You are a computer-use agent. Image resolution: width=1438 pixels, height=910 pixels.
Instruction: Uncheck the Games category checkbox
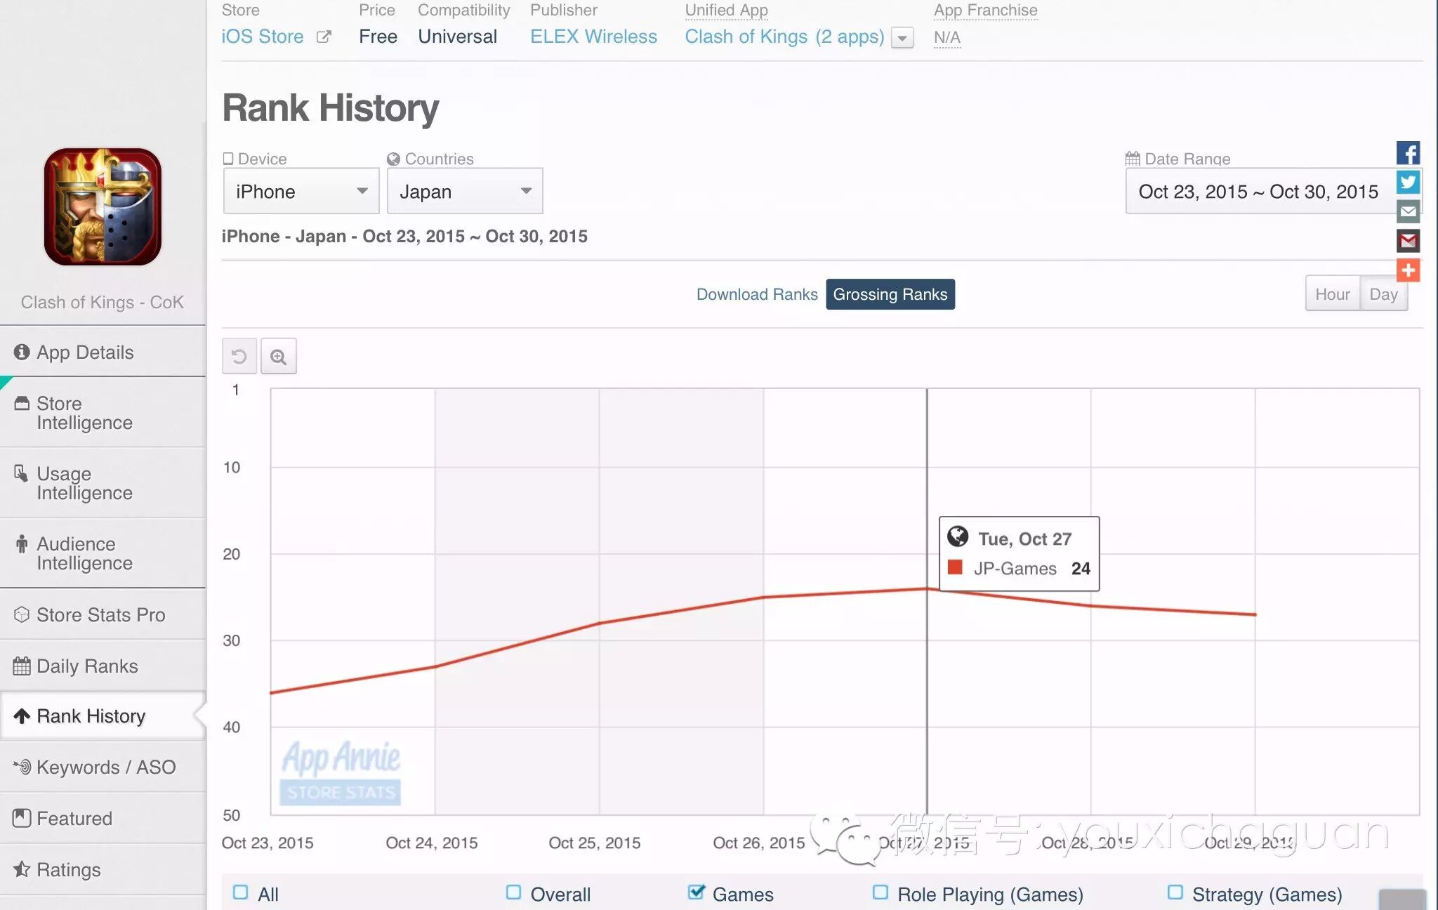tap(696, 892)
